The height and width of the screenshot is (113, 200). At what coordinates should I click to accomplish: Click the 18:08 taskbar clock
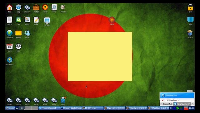pyautogui.click(x=192, y=108)
